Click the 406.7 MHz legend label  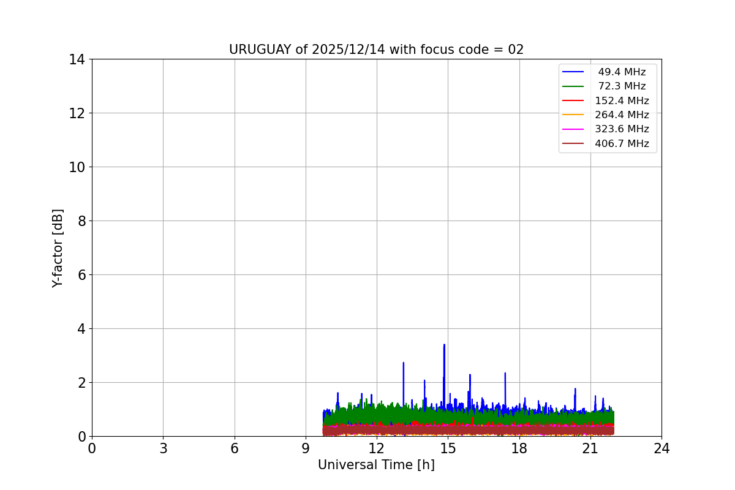click(622, 143)
